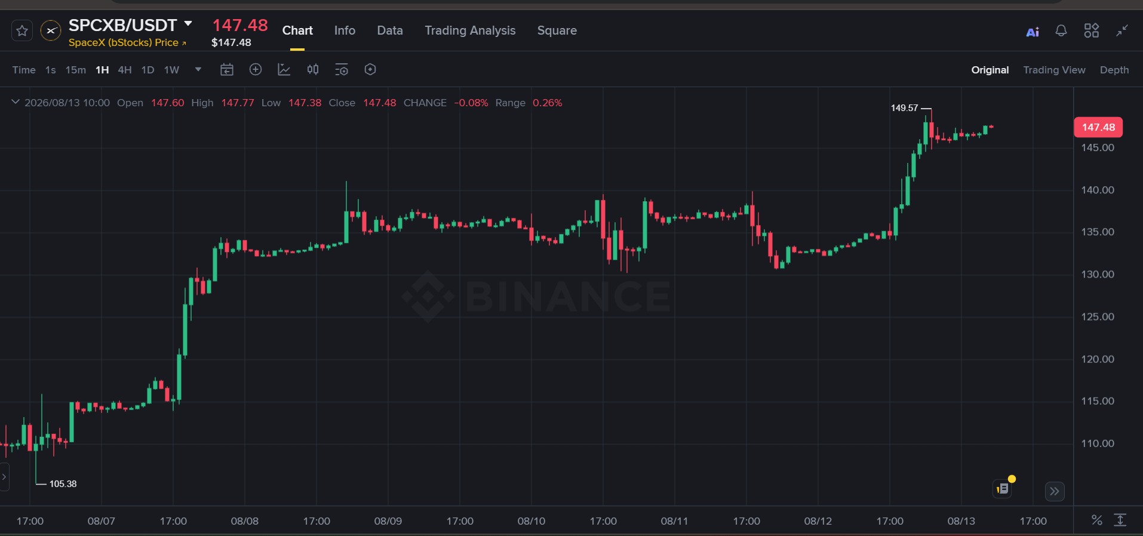1143x536 pixels.
Task: Open the list-with-gear chart settings icon
Action: click(x=342, y=70)
